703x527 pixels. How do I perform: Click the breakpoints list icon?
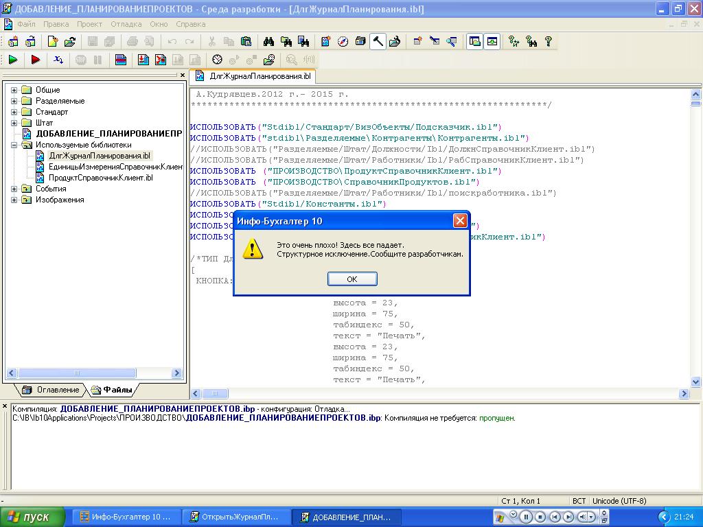click(x=121, y=59)
